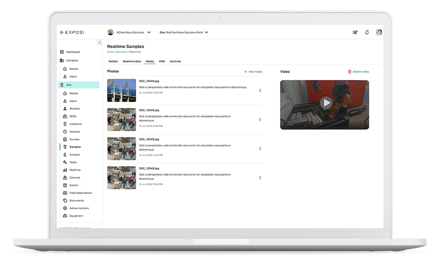Open Active monitors in the sidebar
The height and width of the screenshot is (271, 438).
click(79, 208)
